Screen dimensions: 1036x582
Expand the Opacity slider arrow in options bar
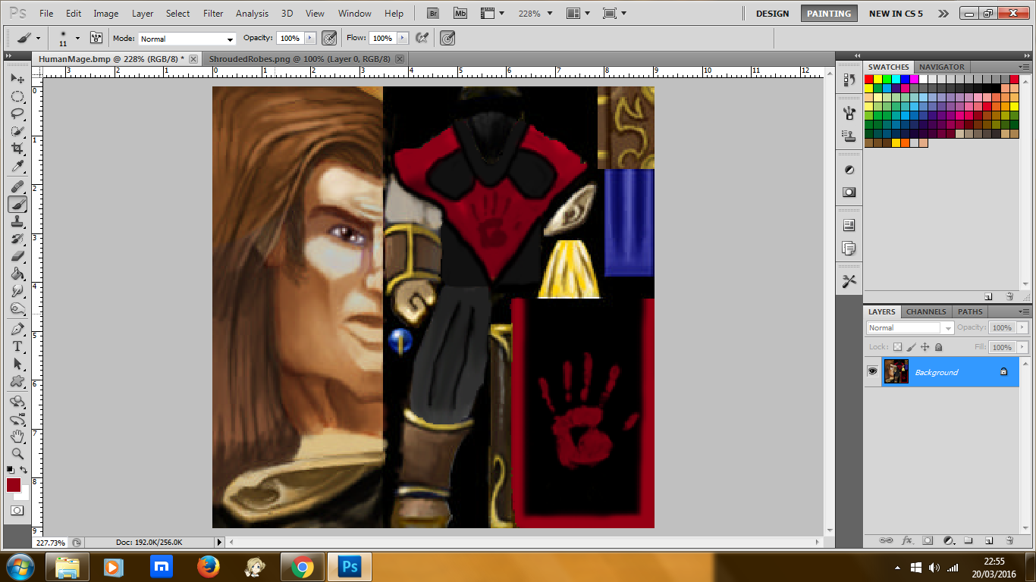309,38
